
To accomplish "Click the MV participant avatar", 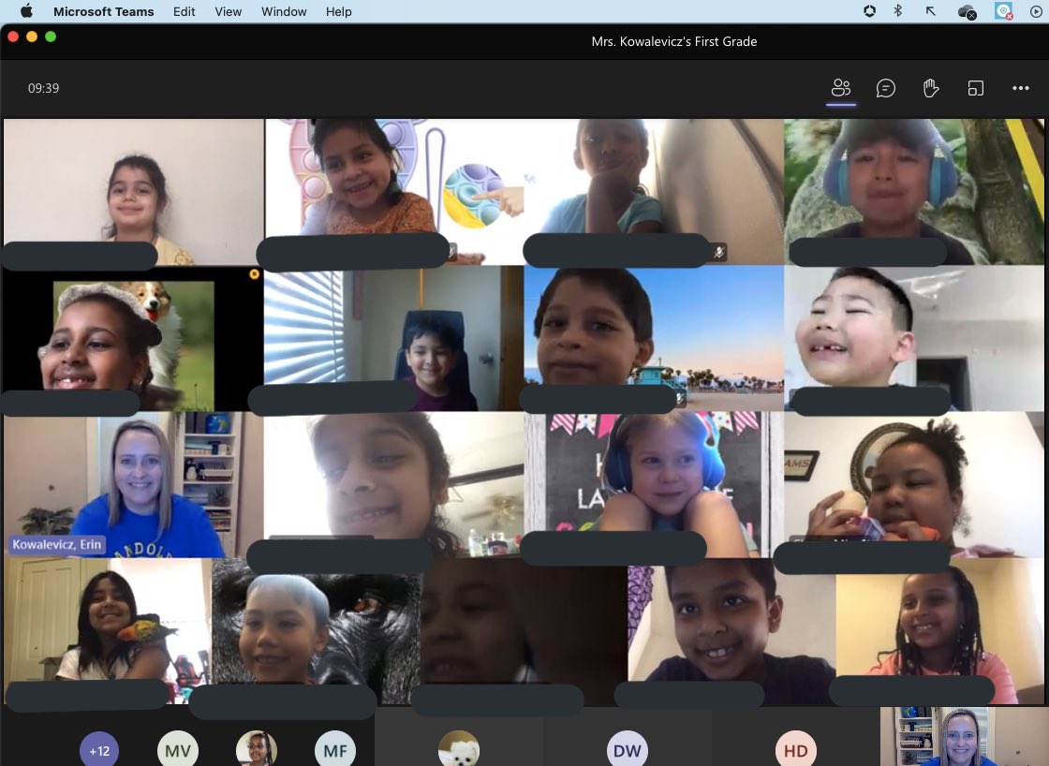I will tap(178, 750).
